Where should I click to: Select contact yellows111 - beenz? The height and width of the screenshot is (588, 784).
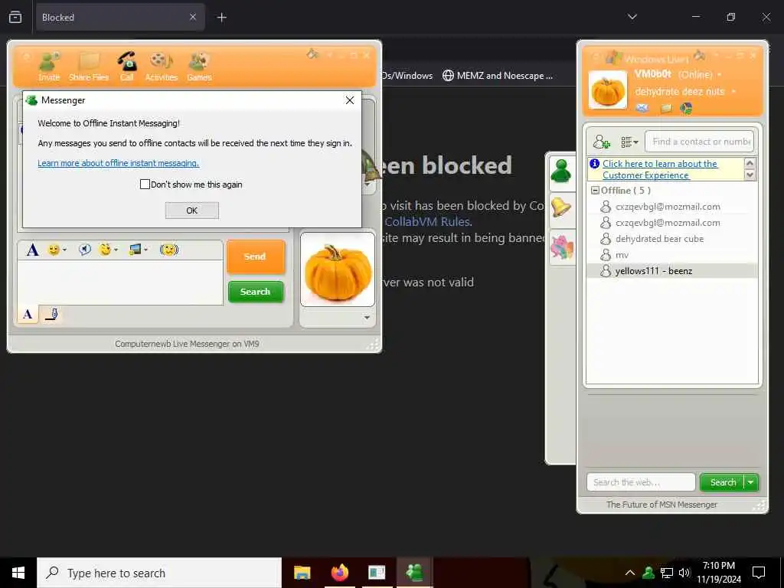coord(671,271)
